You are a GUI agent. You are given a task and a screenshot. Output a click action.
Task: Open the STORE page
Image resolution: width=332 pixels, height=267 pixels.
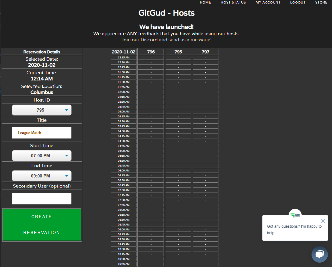click(321, 2)
